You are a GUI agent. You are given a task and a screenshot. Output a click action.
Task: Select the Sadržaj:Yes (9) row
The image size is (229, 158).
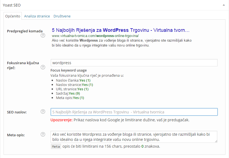click(68, 93)
